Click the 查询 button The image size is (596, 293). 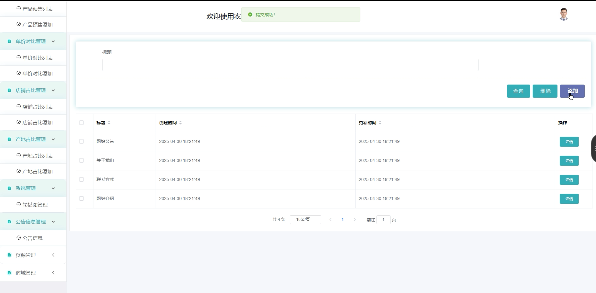[x=518, y=91]
